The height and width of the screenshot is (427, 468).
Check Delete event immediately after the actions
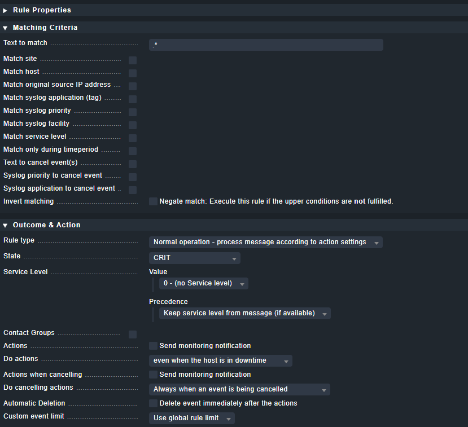pos(153,403)
